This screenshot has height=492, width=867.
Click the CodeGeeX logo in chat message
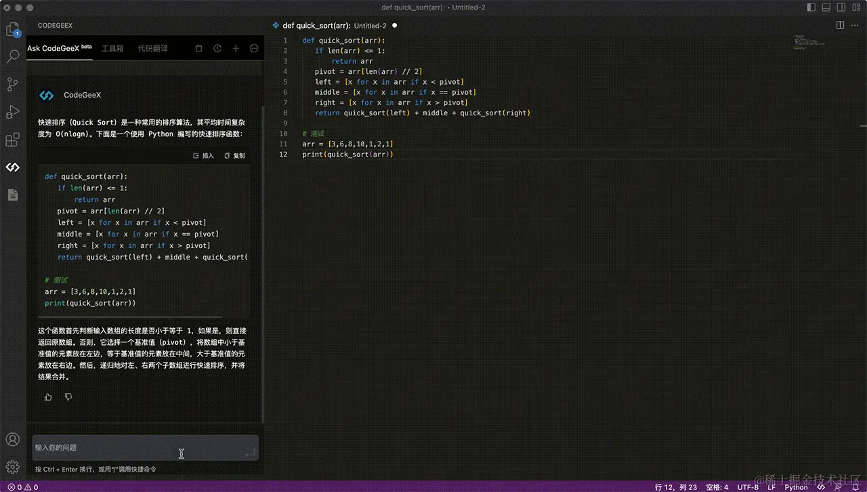click(46, 96)
